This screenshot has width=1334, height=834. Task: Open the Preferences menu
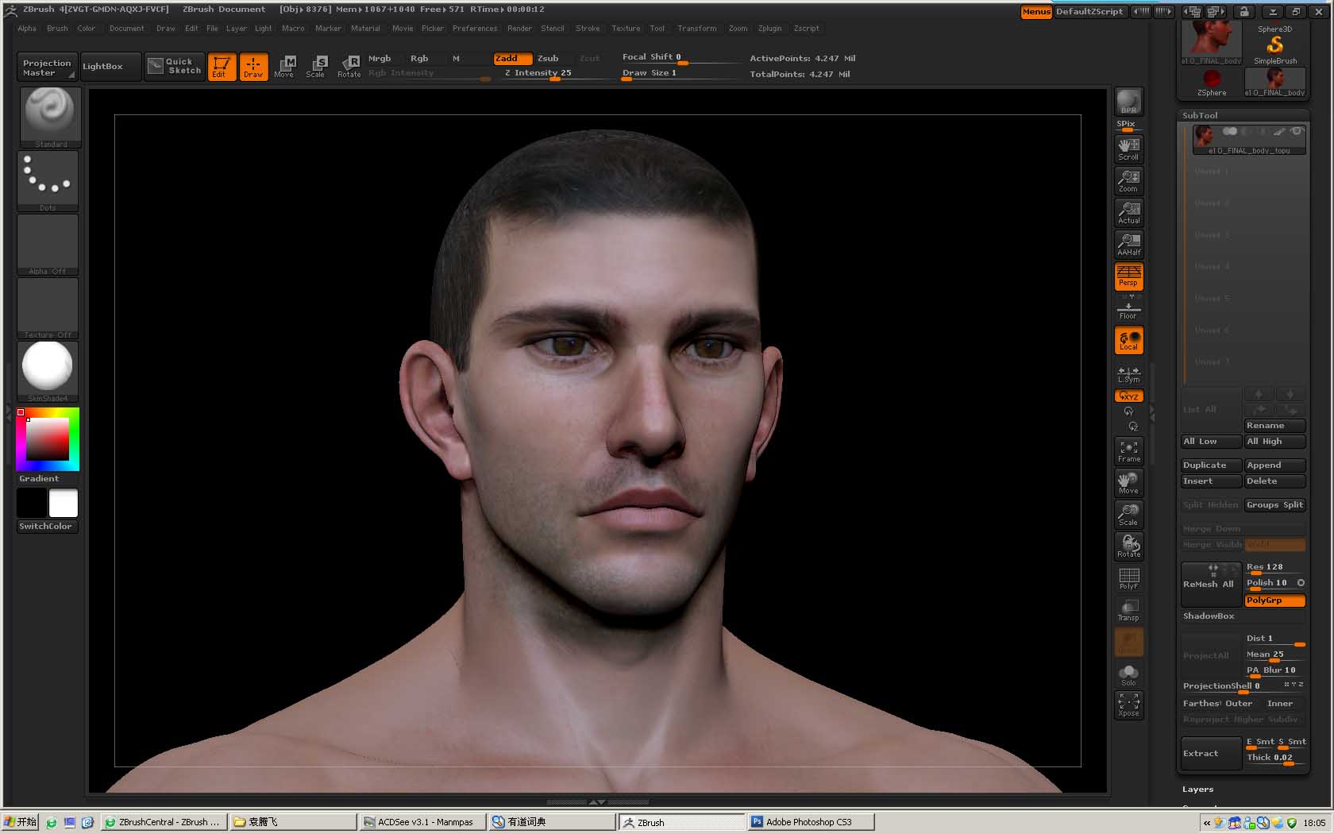pyautogui.click(x=475, y=29)
